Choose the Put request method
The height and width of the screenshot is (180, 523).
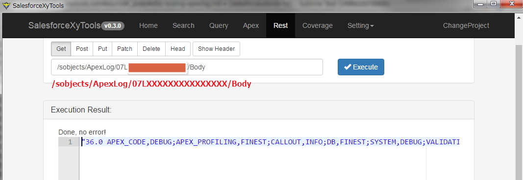pos(103,49)
